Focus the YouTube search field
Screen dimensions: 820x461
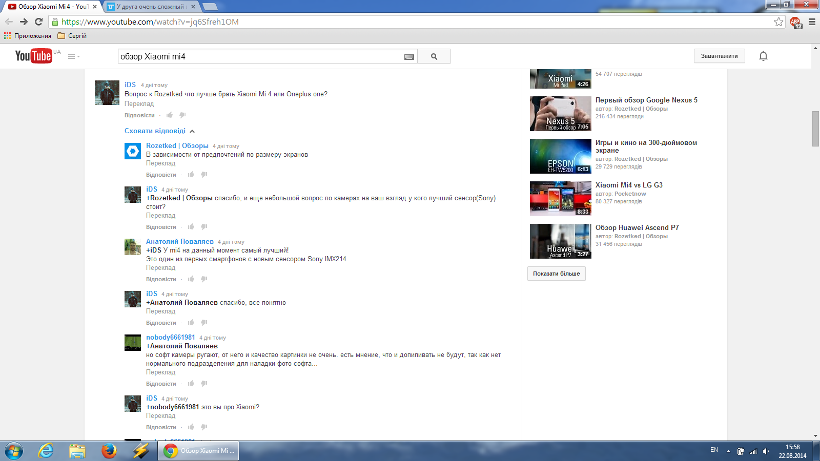[261, 56]
